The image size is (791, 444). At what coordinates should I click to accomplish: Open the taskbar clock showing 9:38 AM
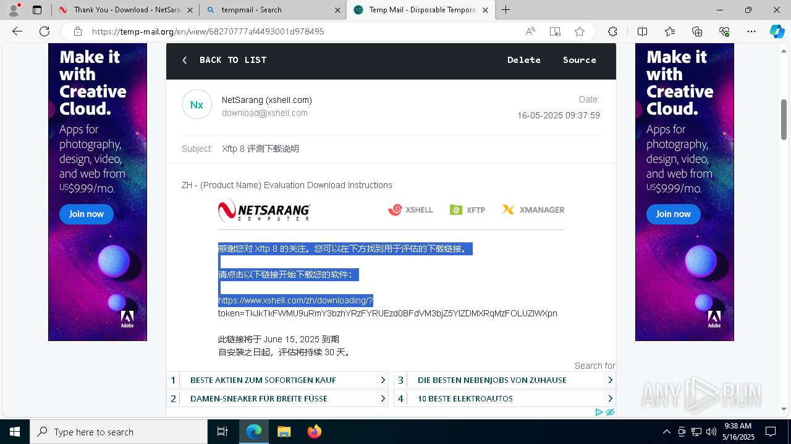click(x=738, y=432)
